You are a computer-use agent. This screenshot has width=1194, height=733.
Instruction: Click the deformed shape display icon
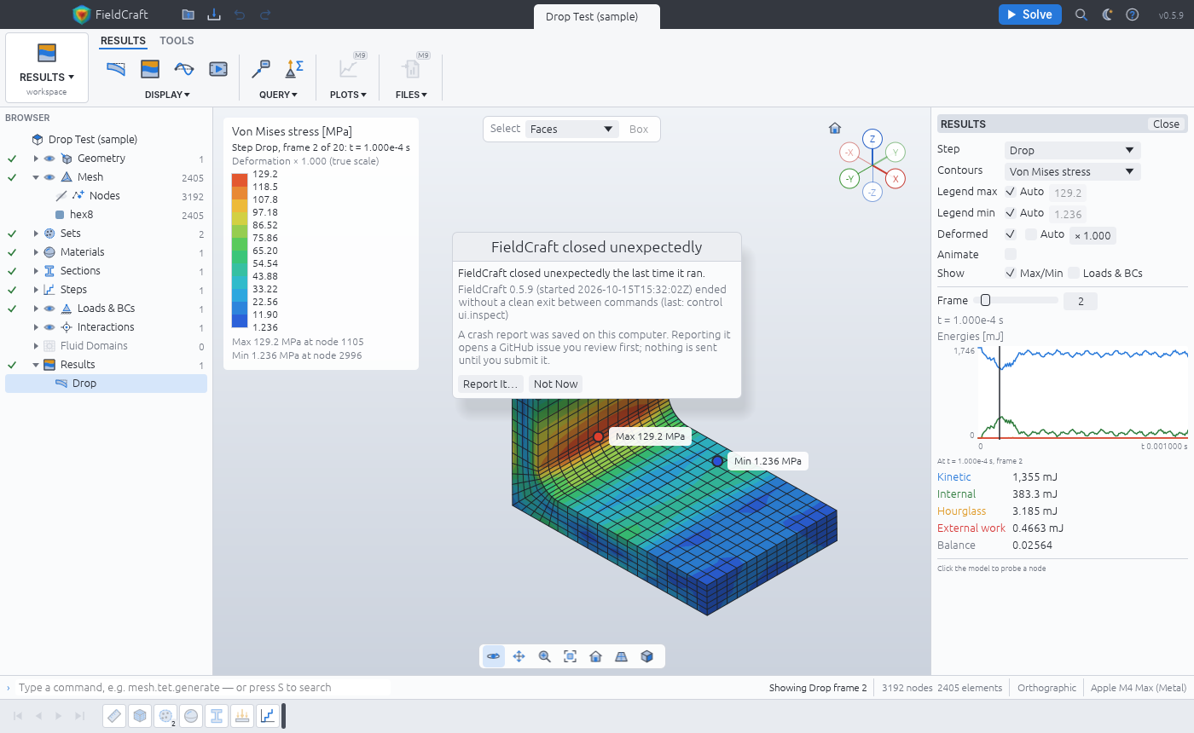pyautogui.click(x=116, y=69)
